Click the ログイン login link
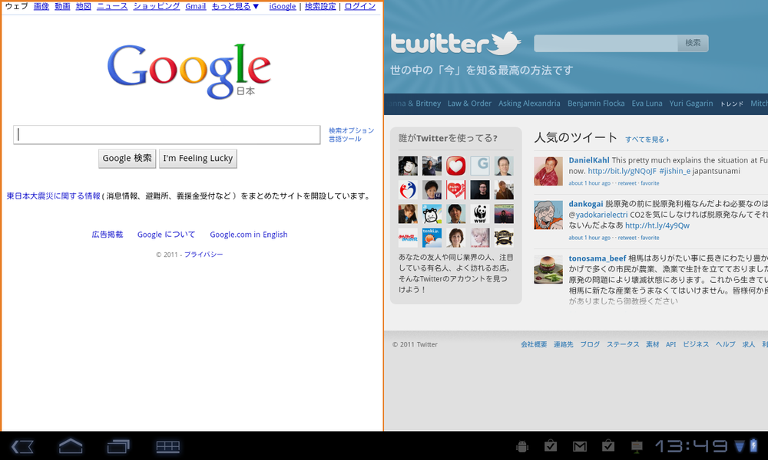This screenshot has height=460, width=768. [x=360, y=6]
